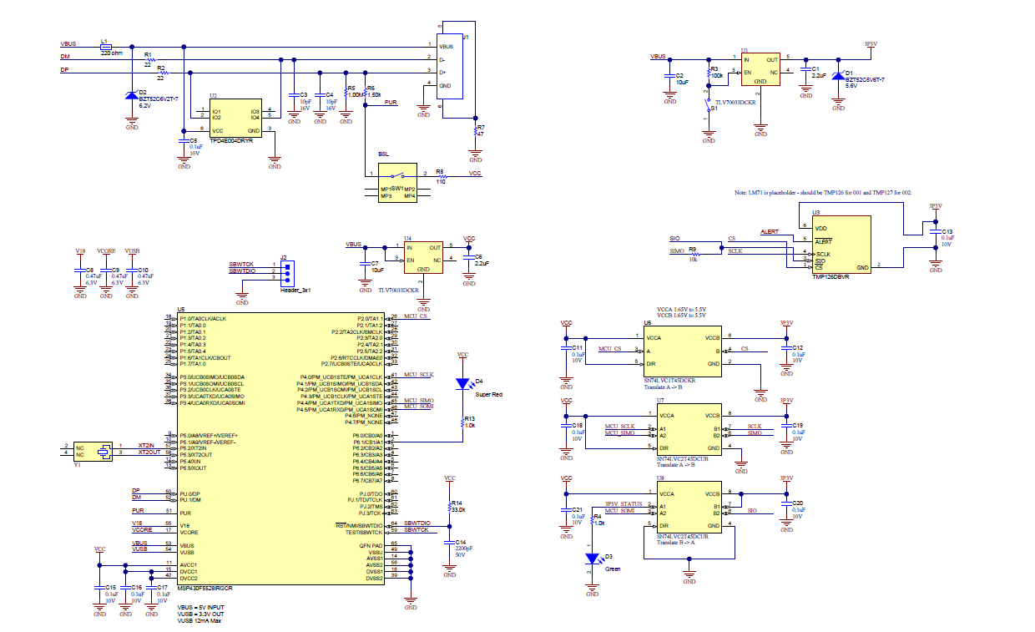The height and width of the screenshot is (632, 1035).
Task: Click the VBUS net label at top left
Action: coord(67,44)
